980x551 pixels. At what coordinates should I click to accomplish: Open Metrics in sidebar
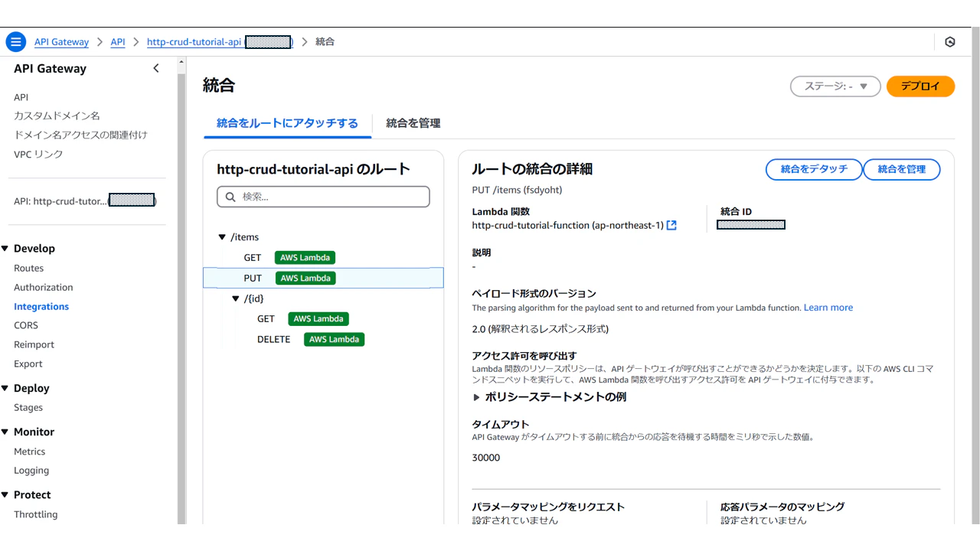click(x=29, y=452)
